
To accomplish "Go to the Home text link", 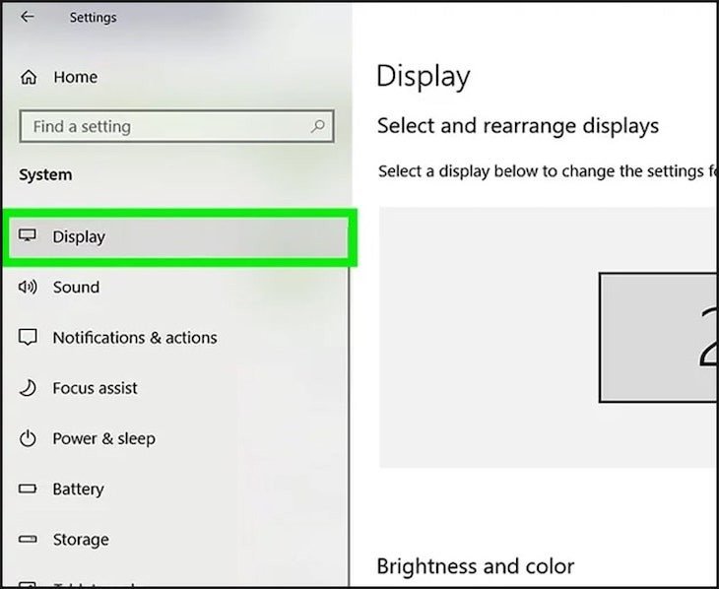I will pyautogui.click(x=75, y=77).
